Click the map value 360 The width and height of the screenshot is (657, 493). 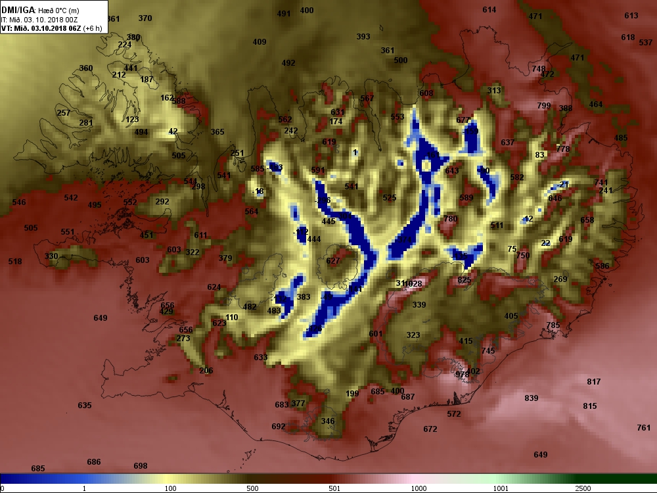pos(86,68)
